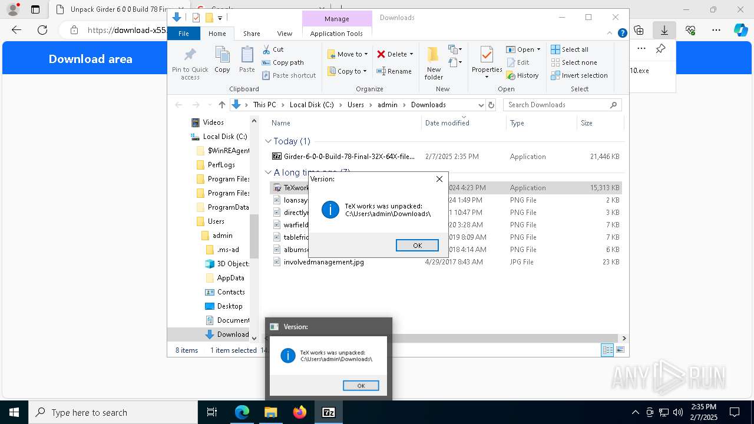
Task: Click Edge browser back button
Action: [x=16, y=30]
